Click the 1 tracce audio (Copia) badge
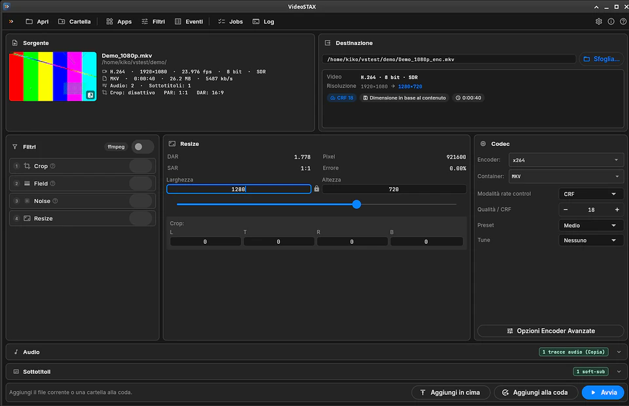The height and width of the screenshot is (406, 629). pyautogui.click(x=573, y=352)
